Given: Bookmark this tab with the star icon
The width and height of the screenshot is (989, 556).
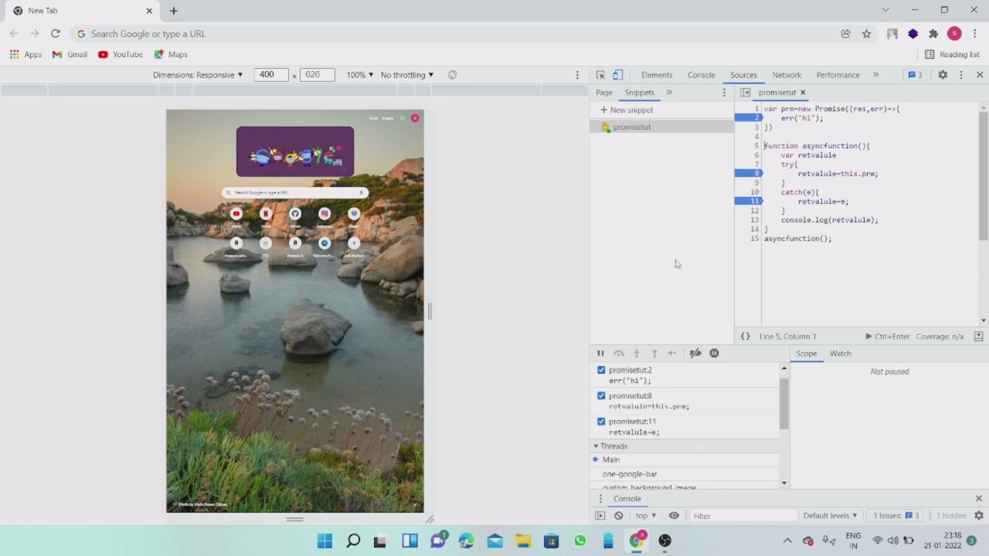Looking at the screenshot, I should pos(867,33).
